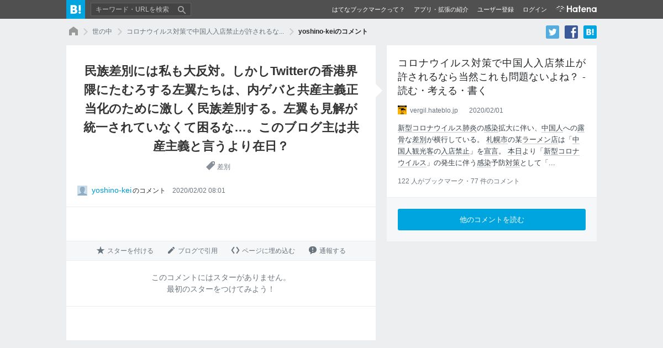
Task: Click the ページに埋め込む label
Action: 269,251
